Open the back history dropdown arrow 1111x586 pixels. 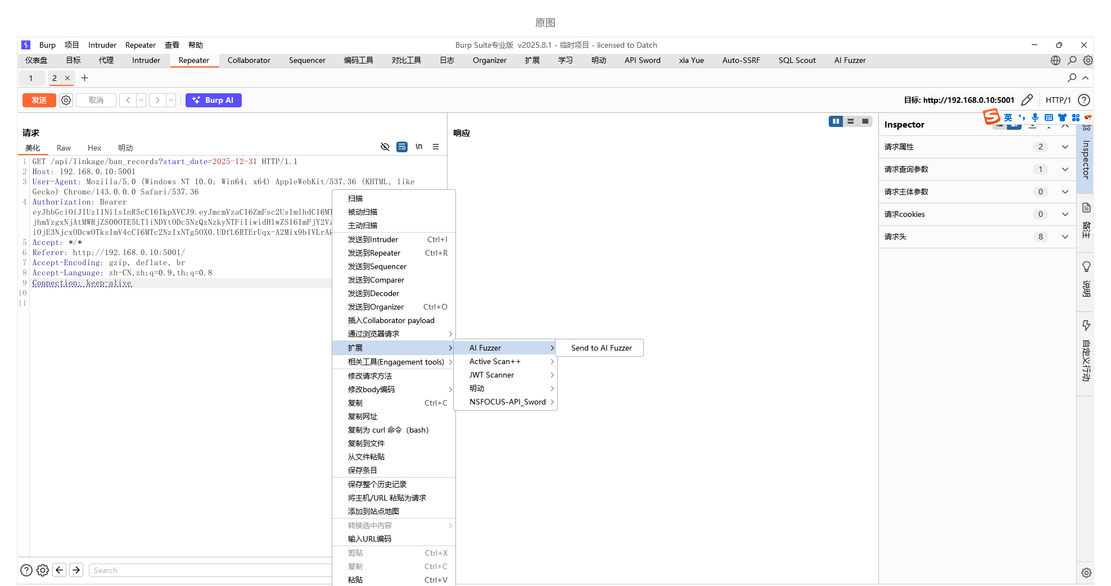141,100
